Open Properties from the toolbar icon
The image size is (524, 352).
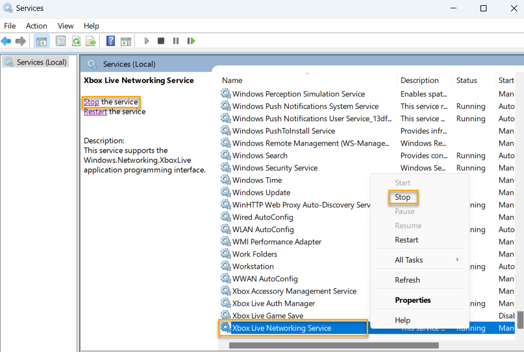pos(61,41)
